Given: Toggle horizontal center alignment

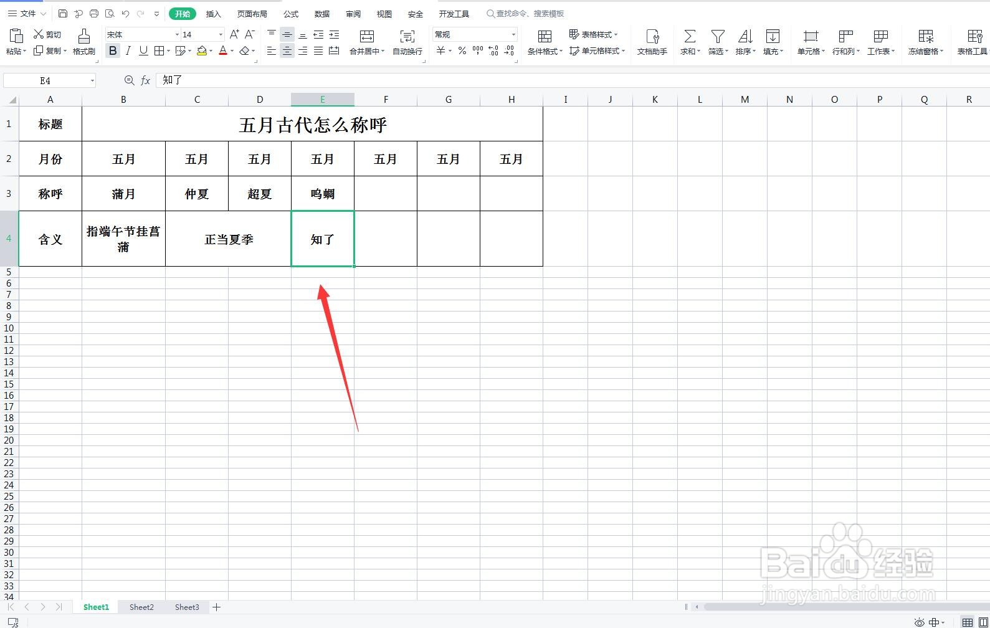Looking at the screenshot, I should (x=287, y=50).
